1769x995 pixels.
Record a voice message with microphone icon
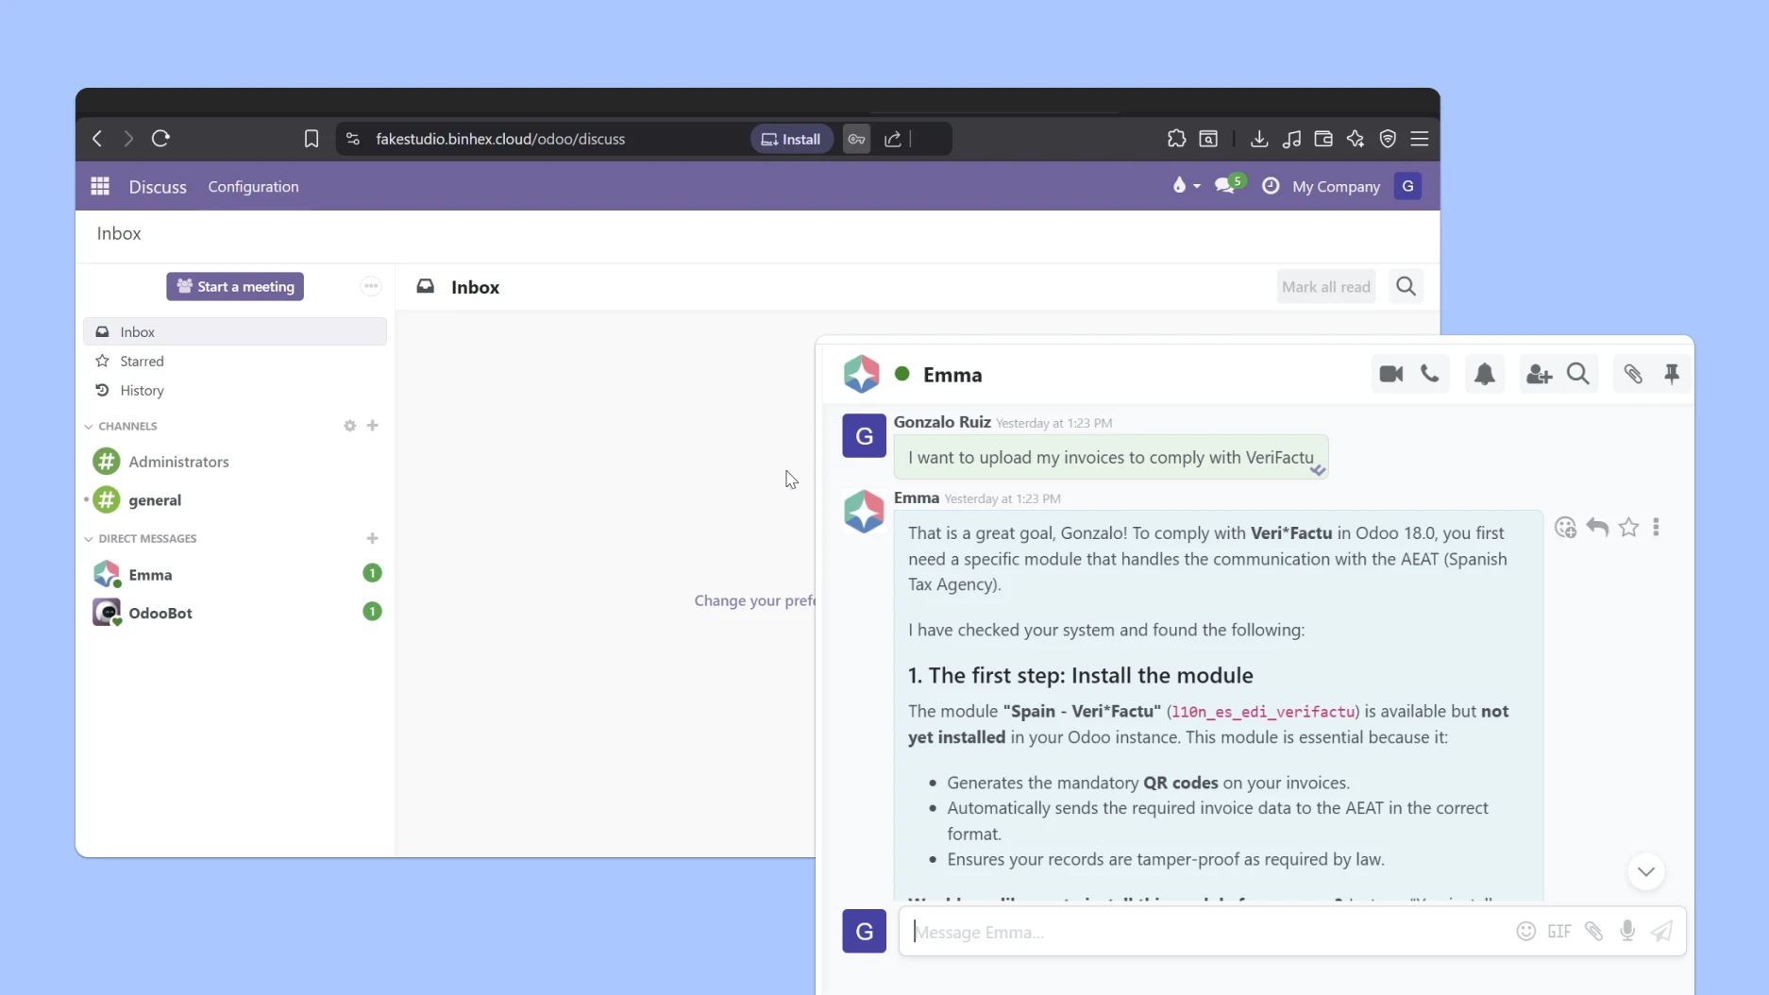pyautogui.click(x=1627, y=931)
